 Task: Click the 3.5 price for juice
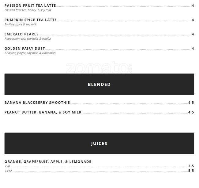pos(191,166)
